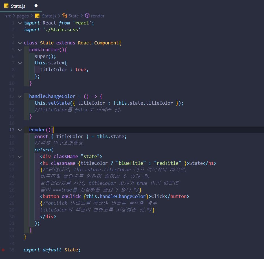Click React.Component in the class declaration
The width and height of the screenshot is (264, 259).
coord(98,43)
